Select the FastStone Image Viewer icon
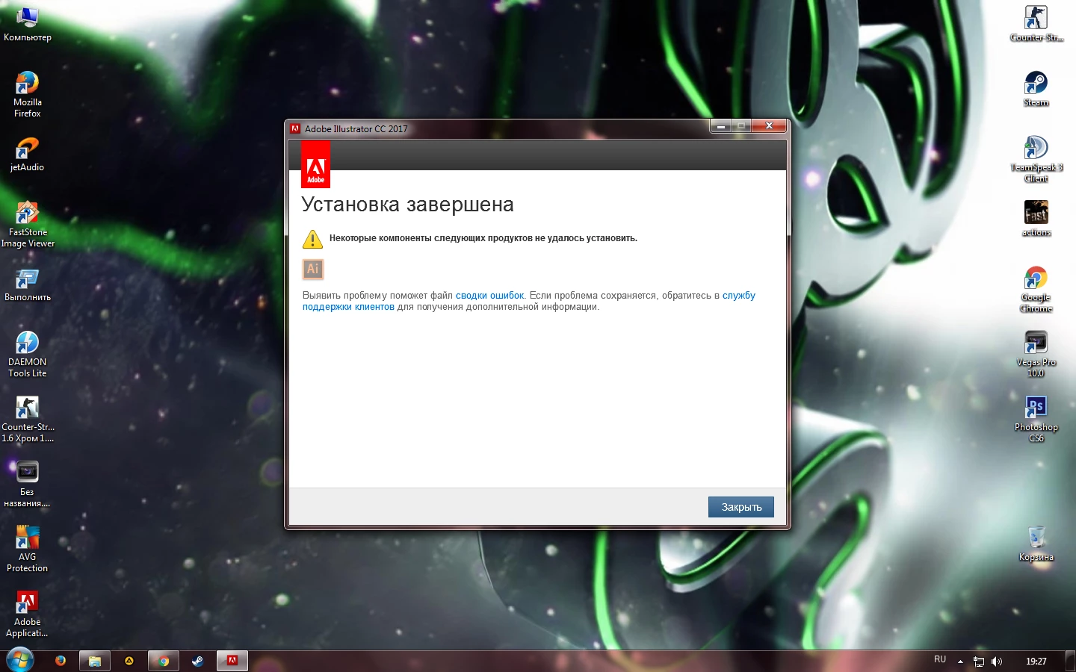Viewport: 1076px width, 672px height. tap(28, 224)
